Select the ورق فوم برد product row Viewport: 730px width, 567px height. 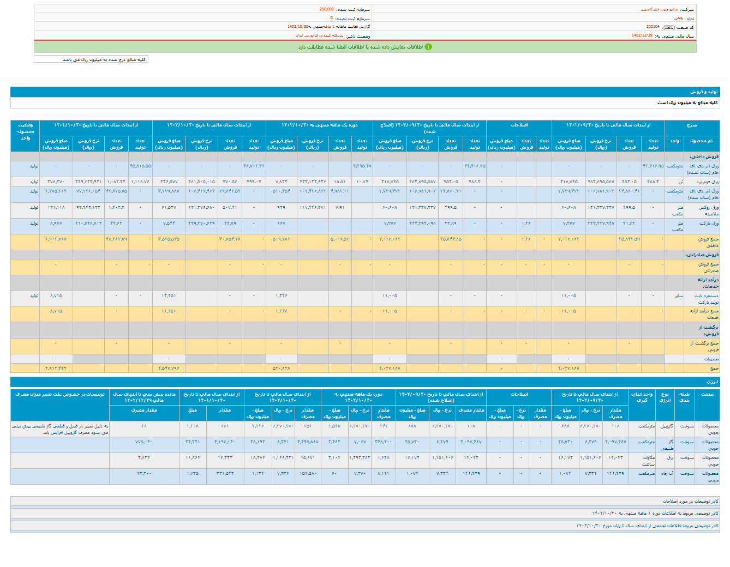[x=708, y=182]
